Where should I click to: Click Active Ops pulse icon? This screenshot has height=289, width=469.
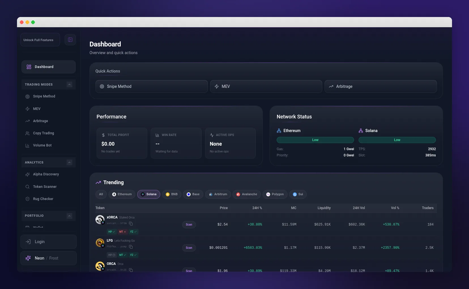tap(212, 135)
